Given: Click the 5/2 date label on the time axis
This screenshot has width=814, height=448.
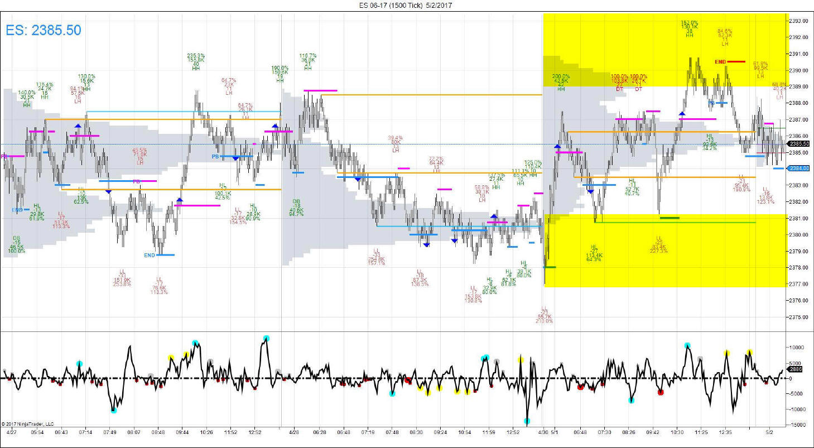Looking at the screenshot, I should [769, 432].
